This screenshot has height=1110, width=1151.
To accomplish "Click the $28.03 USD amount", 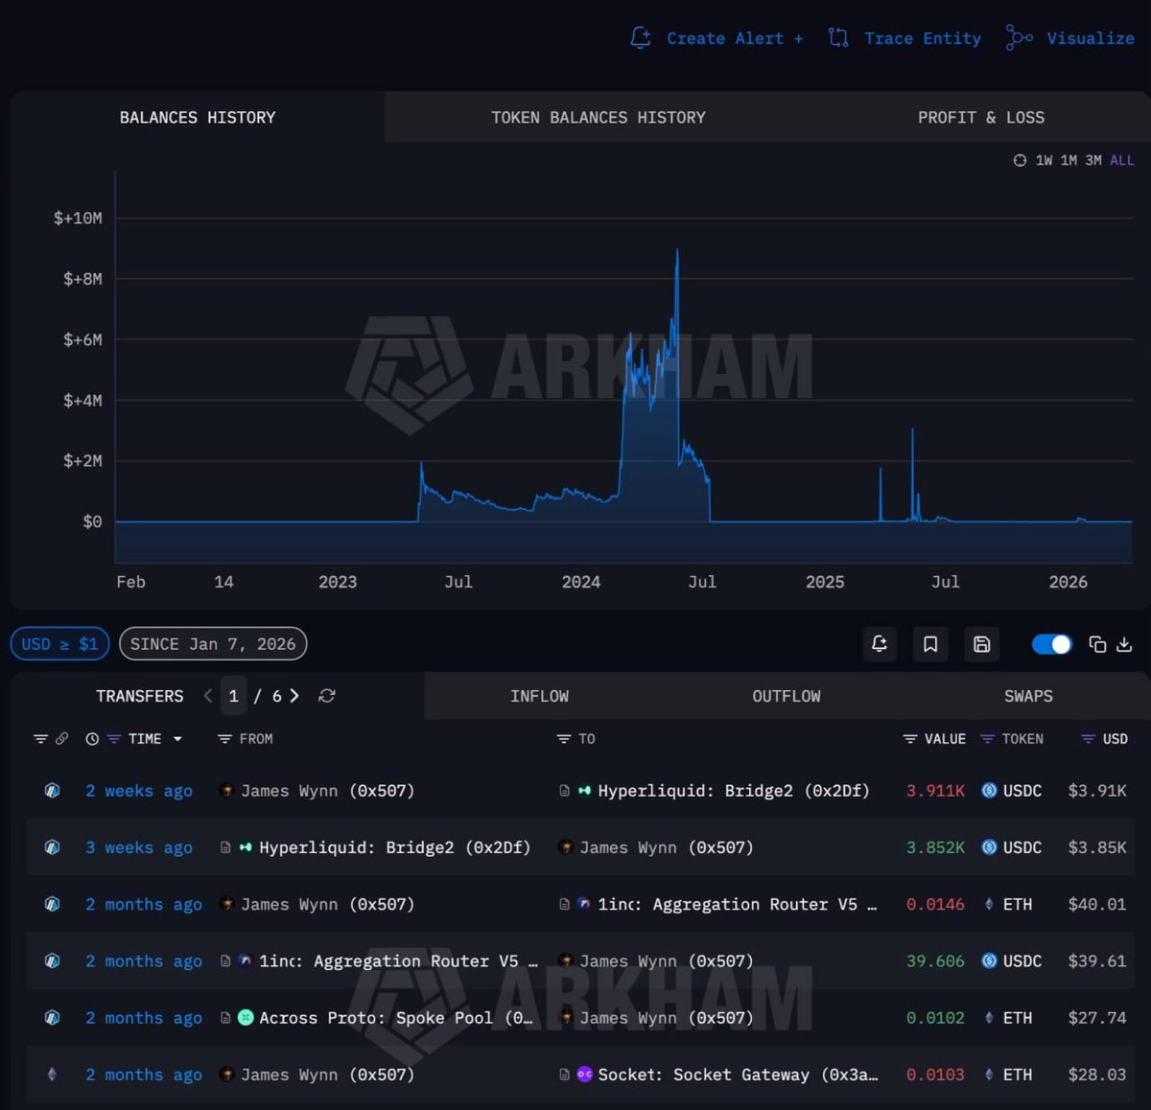I will (1097, 1075).
